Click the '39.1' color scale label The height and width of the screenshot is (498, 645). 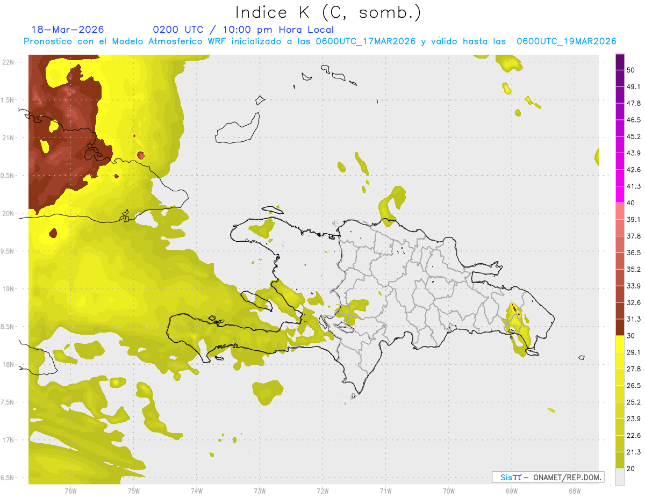(x=634, y=219)
